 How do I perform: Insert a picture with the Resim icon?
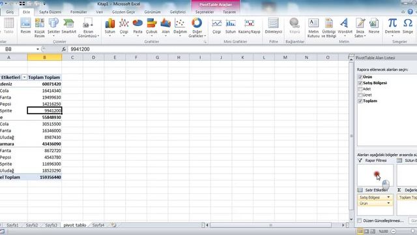(x=25, y=26)
